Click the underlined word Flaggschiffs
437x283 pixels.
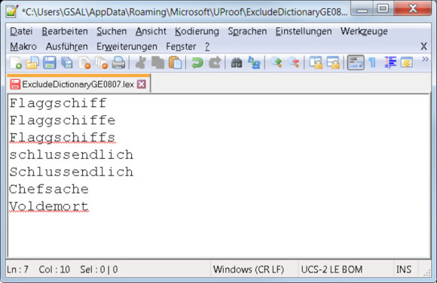click(62, 138)
